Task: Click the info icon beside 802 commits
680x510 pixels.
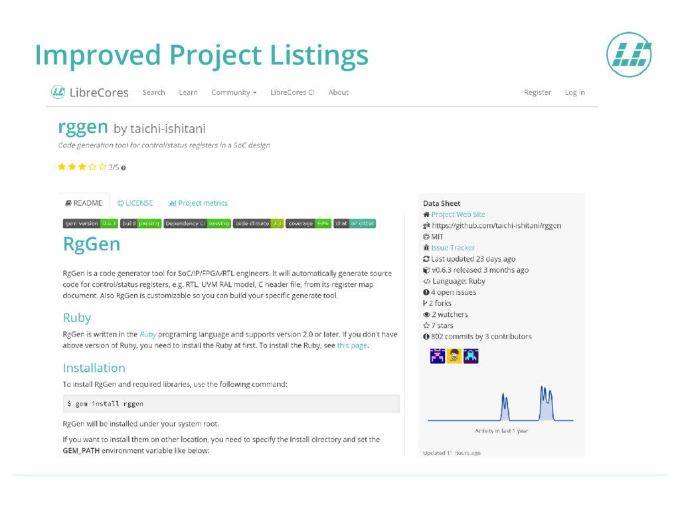Action: click(x=426, y=337)
